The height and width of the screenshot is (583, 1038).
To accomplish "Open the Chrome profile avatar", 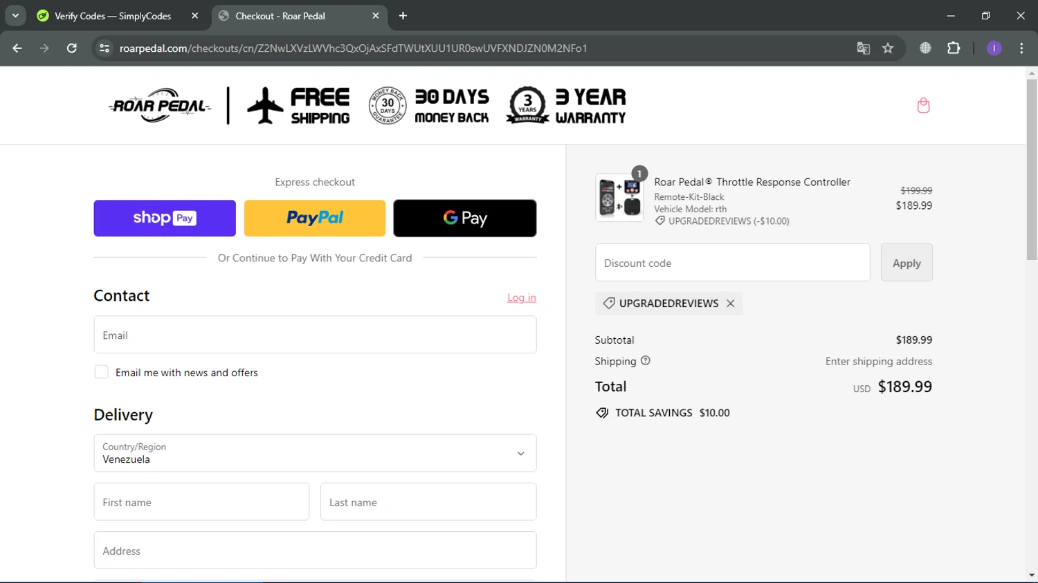I will 994,48.
